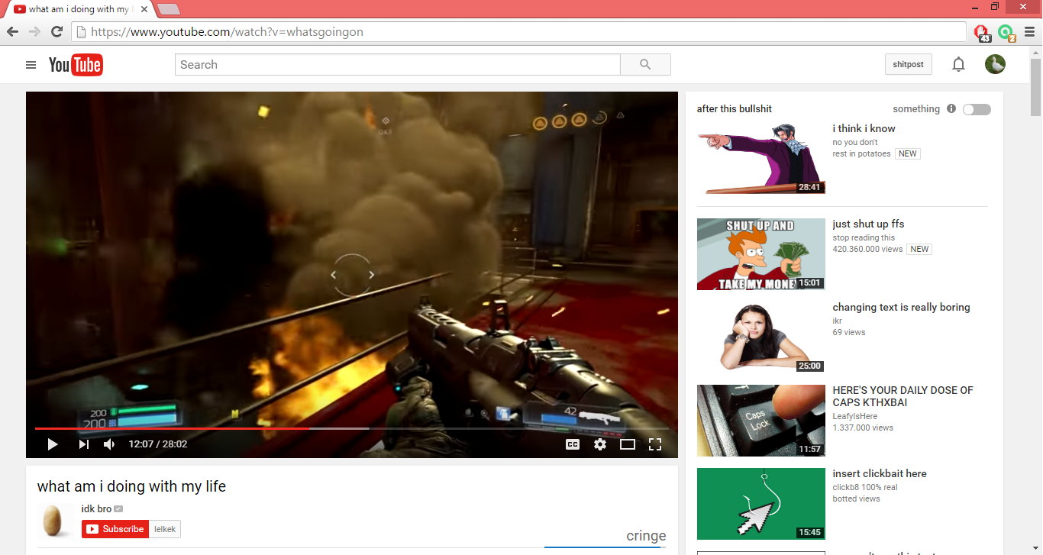This screenshot has height=555, width=1043.
Task: Toggle closed captions CC
Action: pos(573,444)
